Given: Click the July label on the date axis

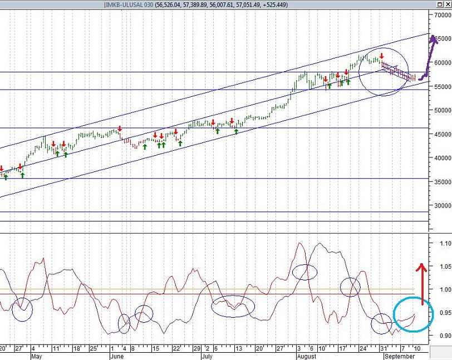Looking at the screenshot, I should pyautogui.click(x=207, y=356).
